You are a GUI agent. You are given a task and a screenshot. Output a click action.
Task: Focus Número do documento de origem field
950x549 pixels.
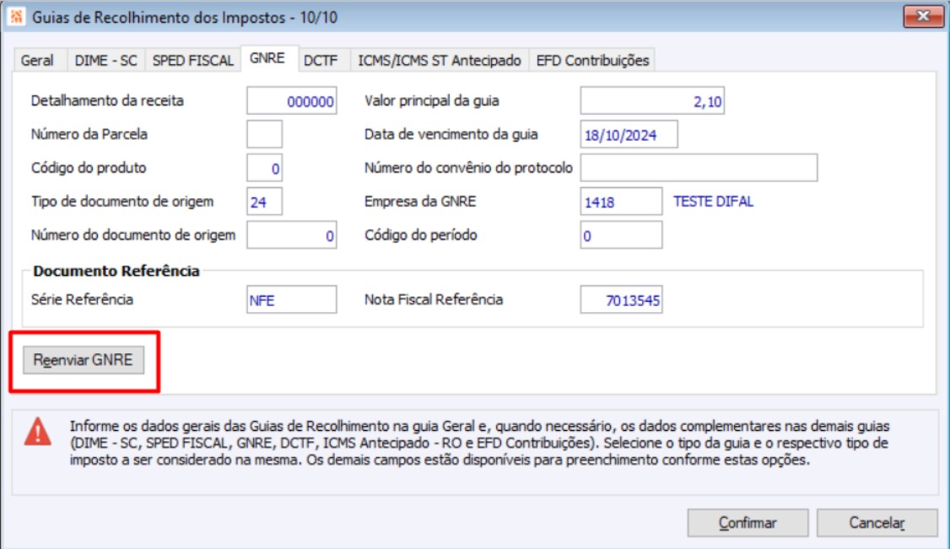click(291, 235)
